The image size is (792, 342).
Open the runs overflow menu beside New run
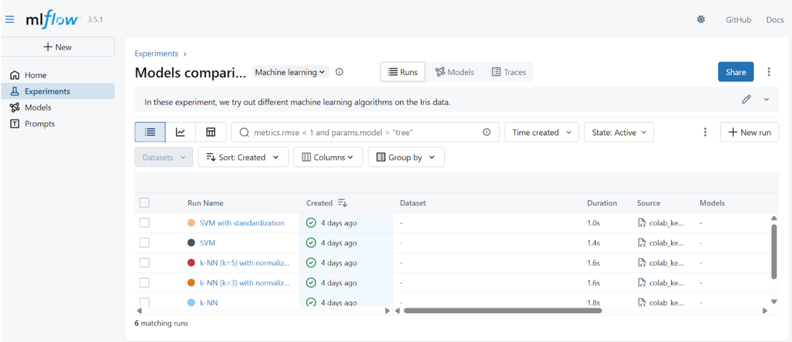705,132
